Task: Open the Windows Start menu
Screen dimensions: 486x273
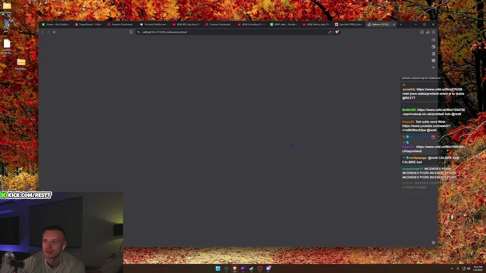Action: click(x=218, y=268)
